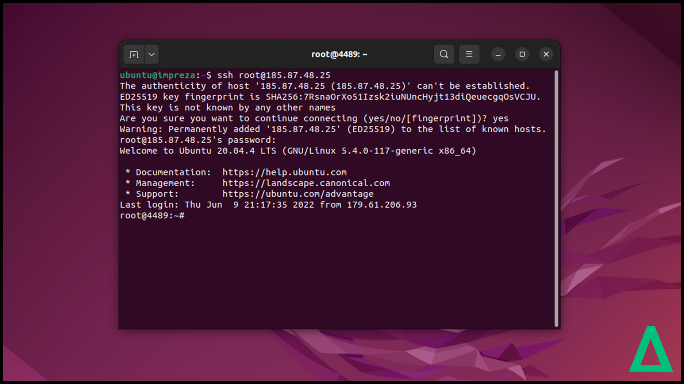Click 'The authenticity of host' line
Screen dimensions: 684x384
(325, 86)
